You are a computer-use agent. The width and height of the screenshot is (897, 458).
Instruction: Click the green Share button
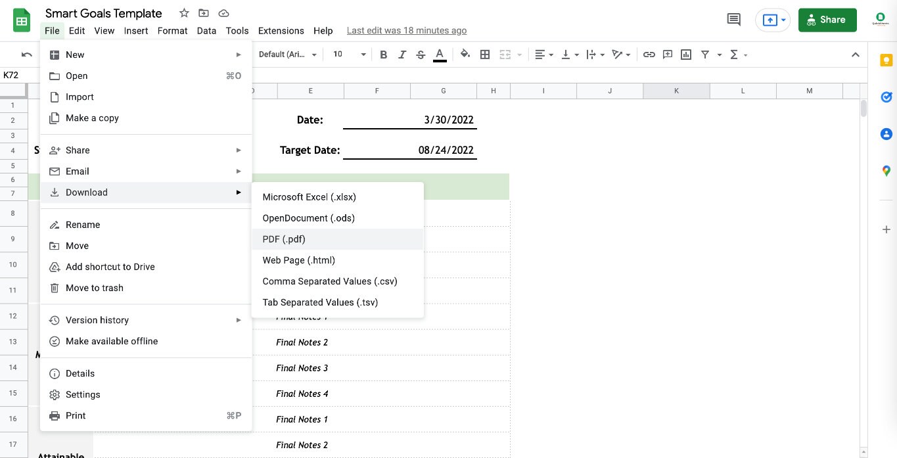click(x=827, y=19)
